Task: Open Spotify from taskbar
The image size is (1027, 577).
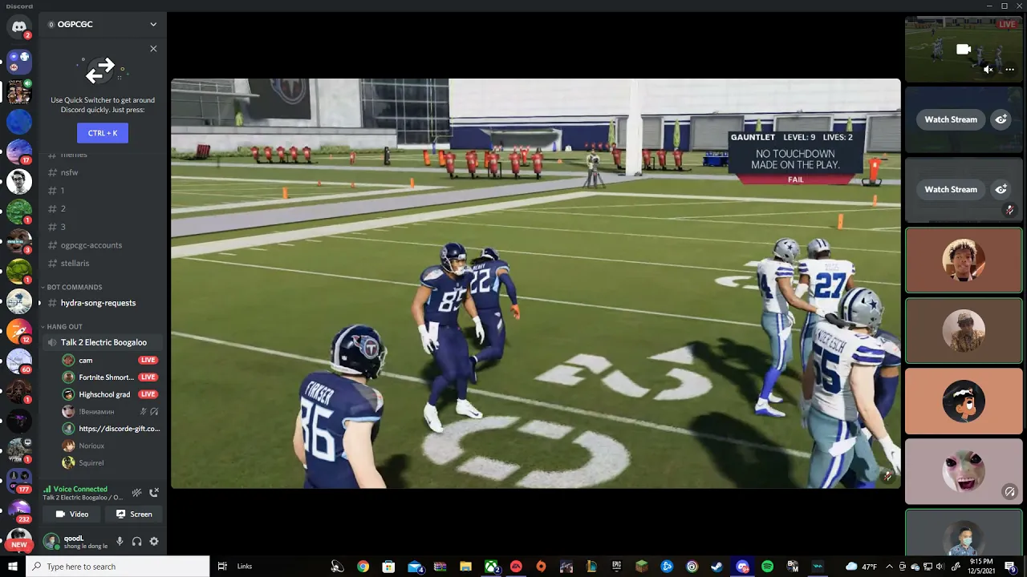Action: click(767, 567)
